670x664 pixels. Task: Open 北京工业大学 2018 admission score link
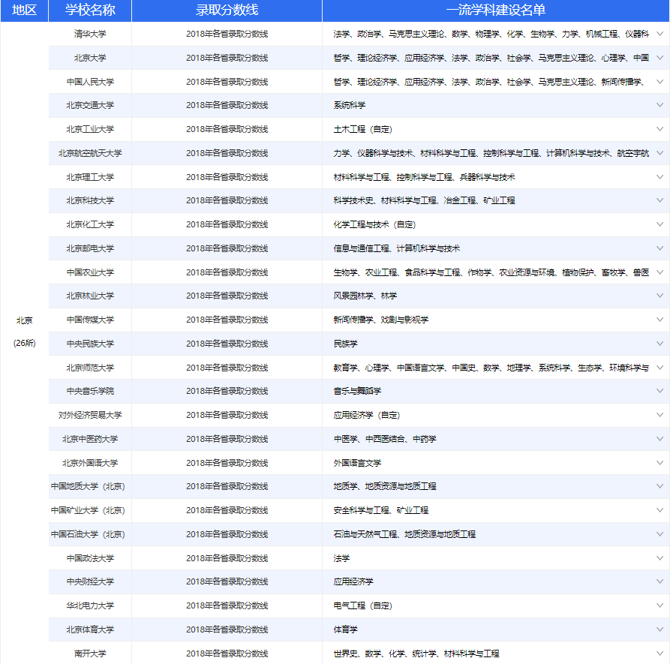(227, 129)
